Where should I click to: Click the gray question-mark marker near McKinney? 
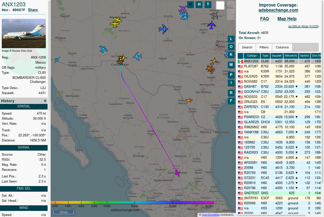pyautogui.click(x=217, y=43)
